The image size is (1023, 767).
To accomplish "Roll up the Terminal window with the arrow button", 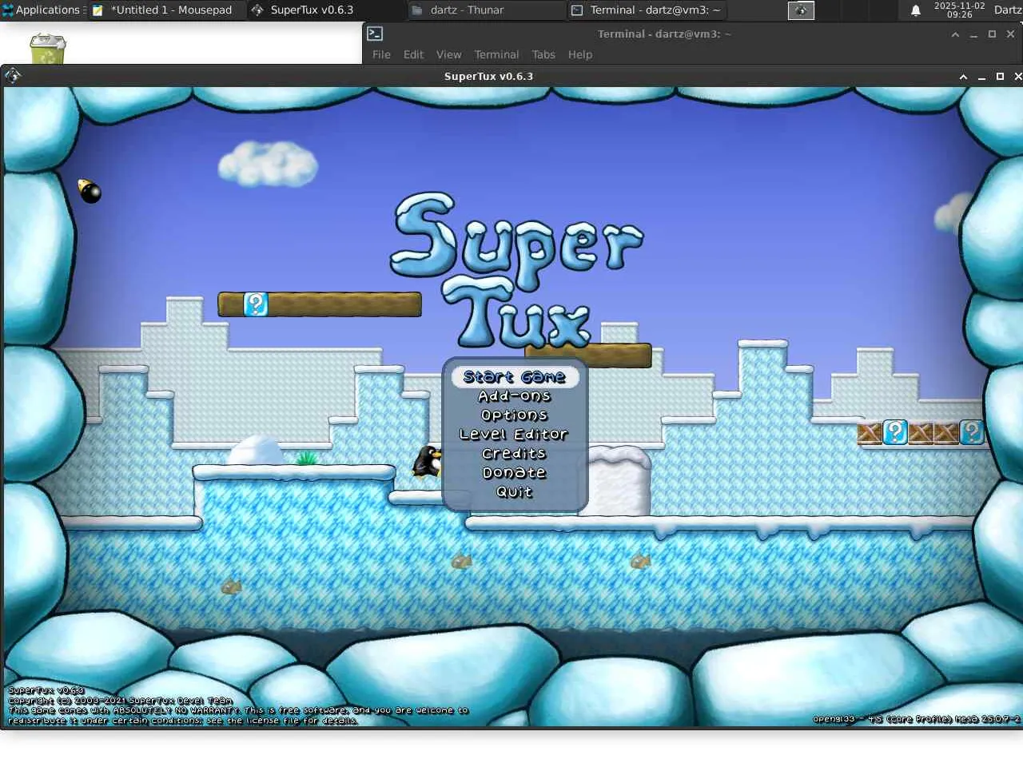I will pyautogui.click(x=955, y=34).
